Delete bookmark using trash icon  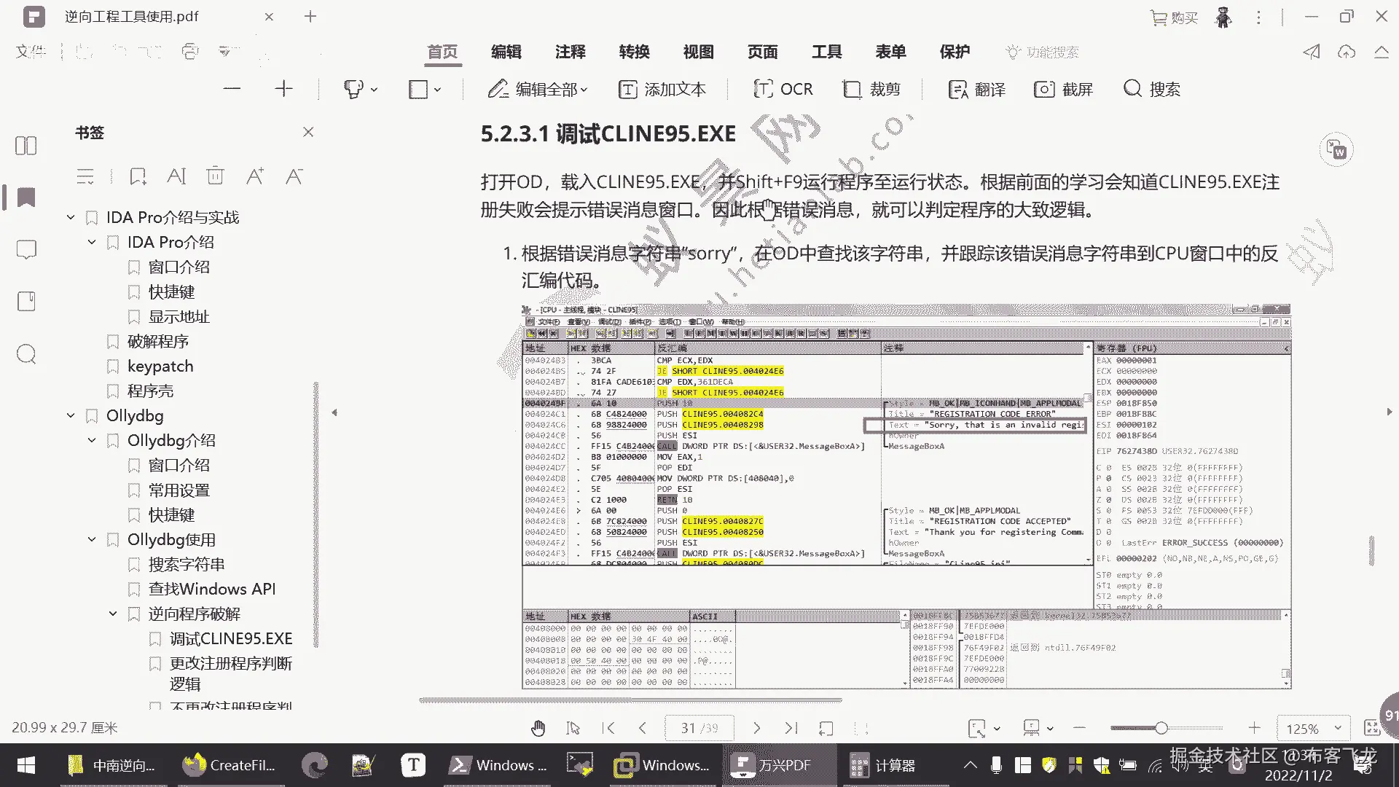click(215, 176)
